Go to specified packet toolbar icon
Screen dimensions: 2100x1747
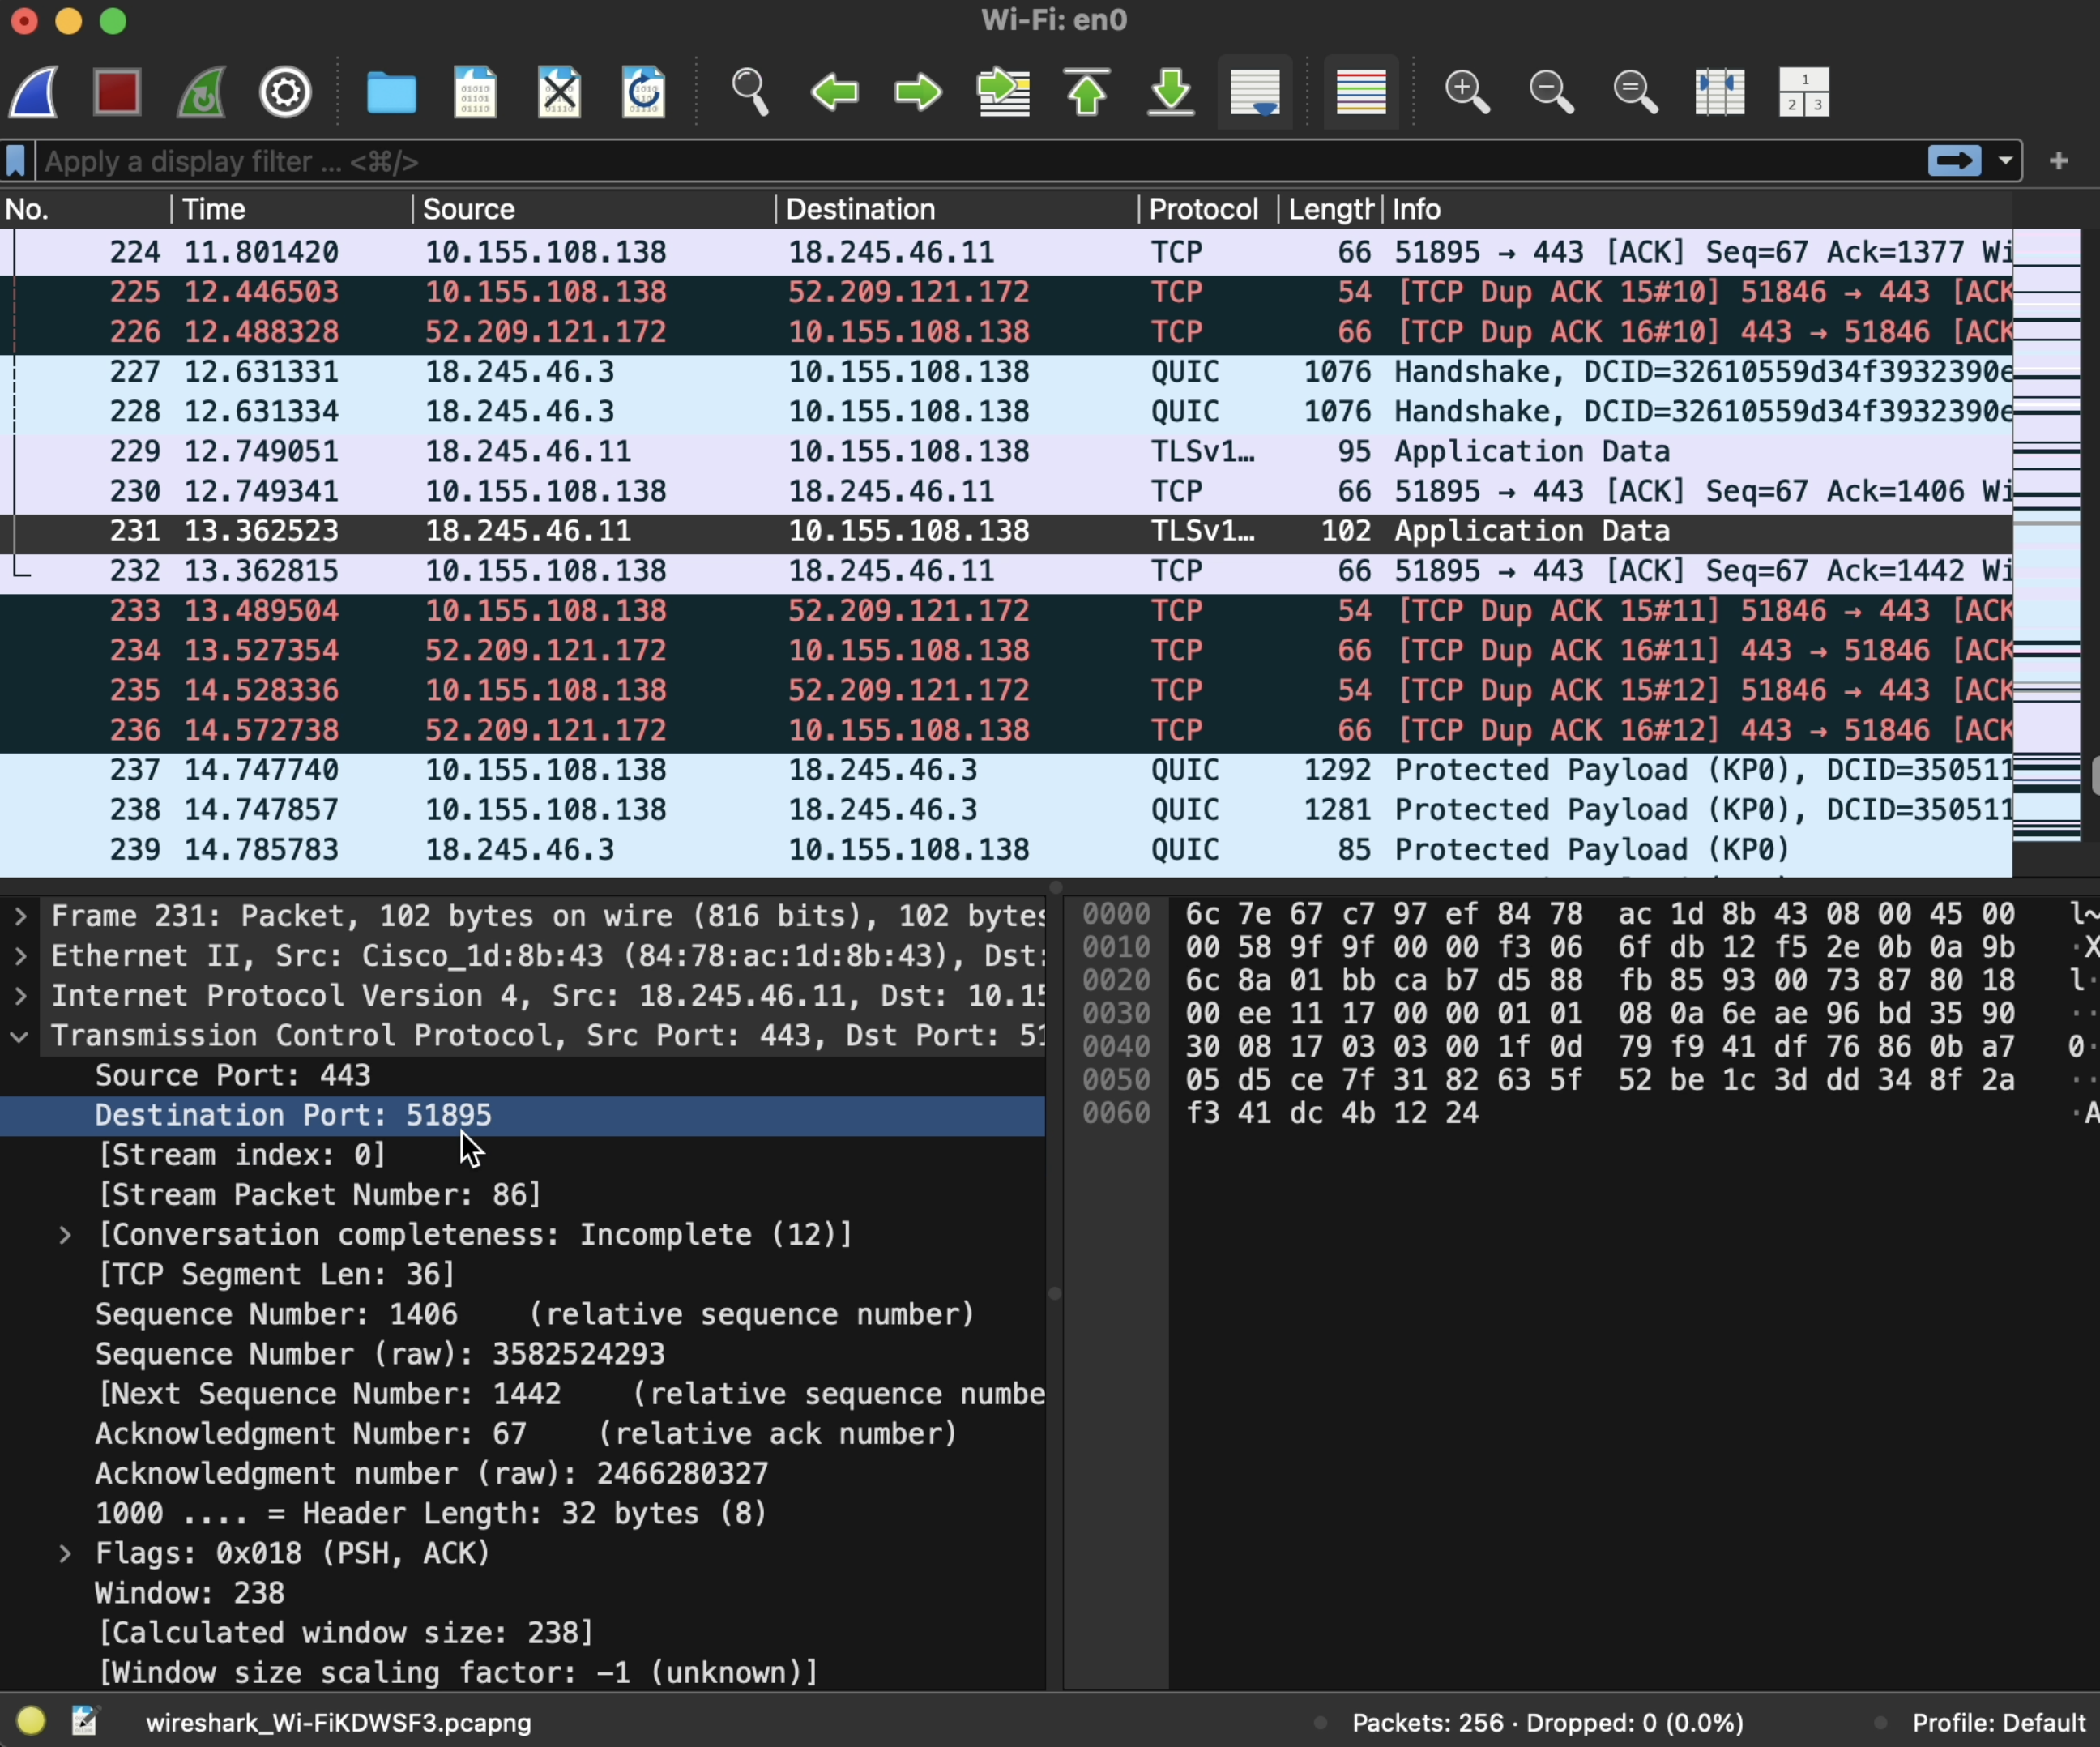pyautogui.click(x=1003, y=93)
